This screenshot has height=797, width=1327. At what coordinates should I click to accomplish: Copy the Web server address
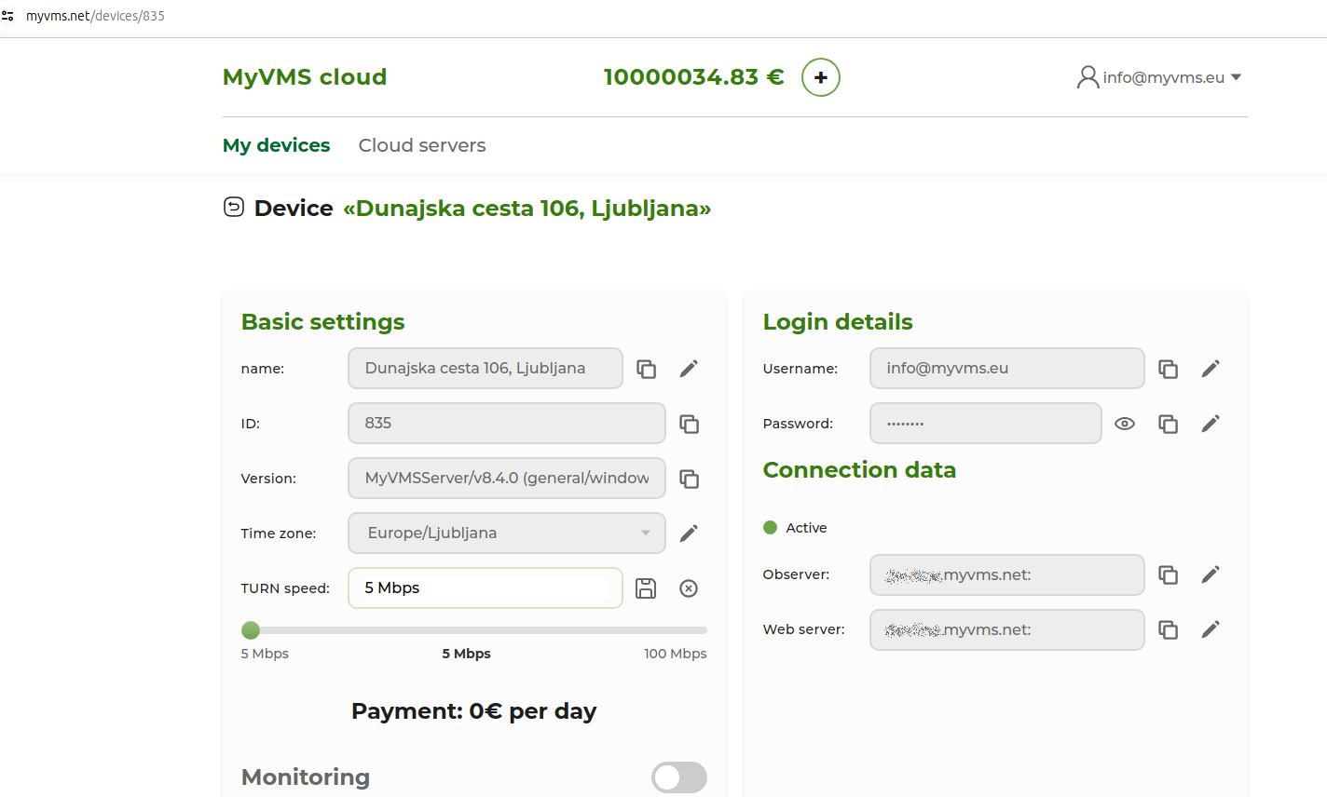(1168, 629)
